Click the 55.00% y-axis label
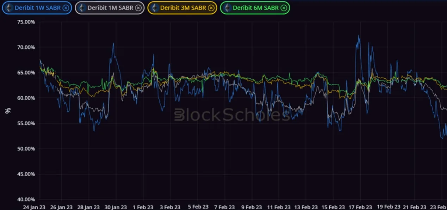The width and height of the screenshot is (447, 210). coord(26,123)
